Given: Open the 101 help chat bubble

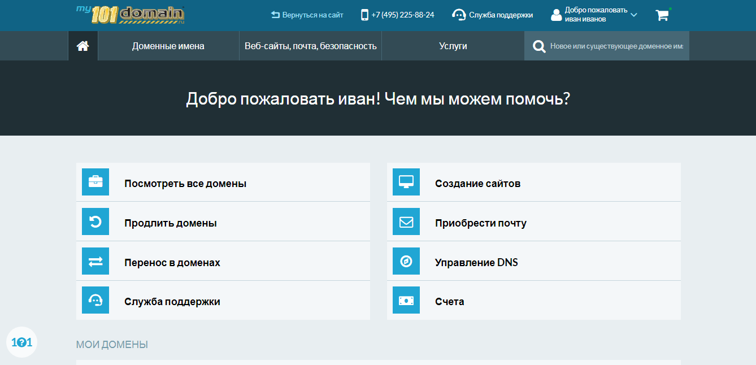Looking at the screenshot, I should coord(21,342).
